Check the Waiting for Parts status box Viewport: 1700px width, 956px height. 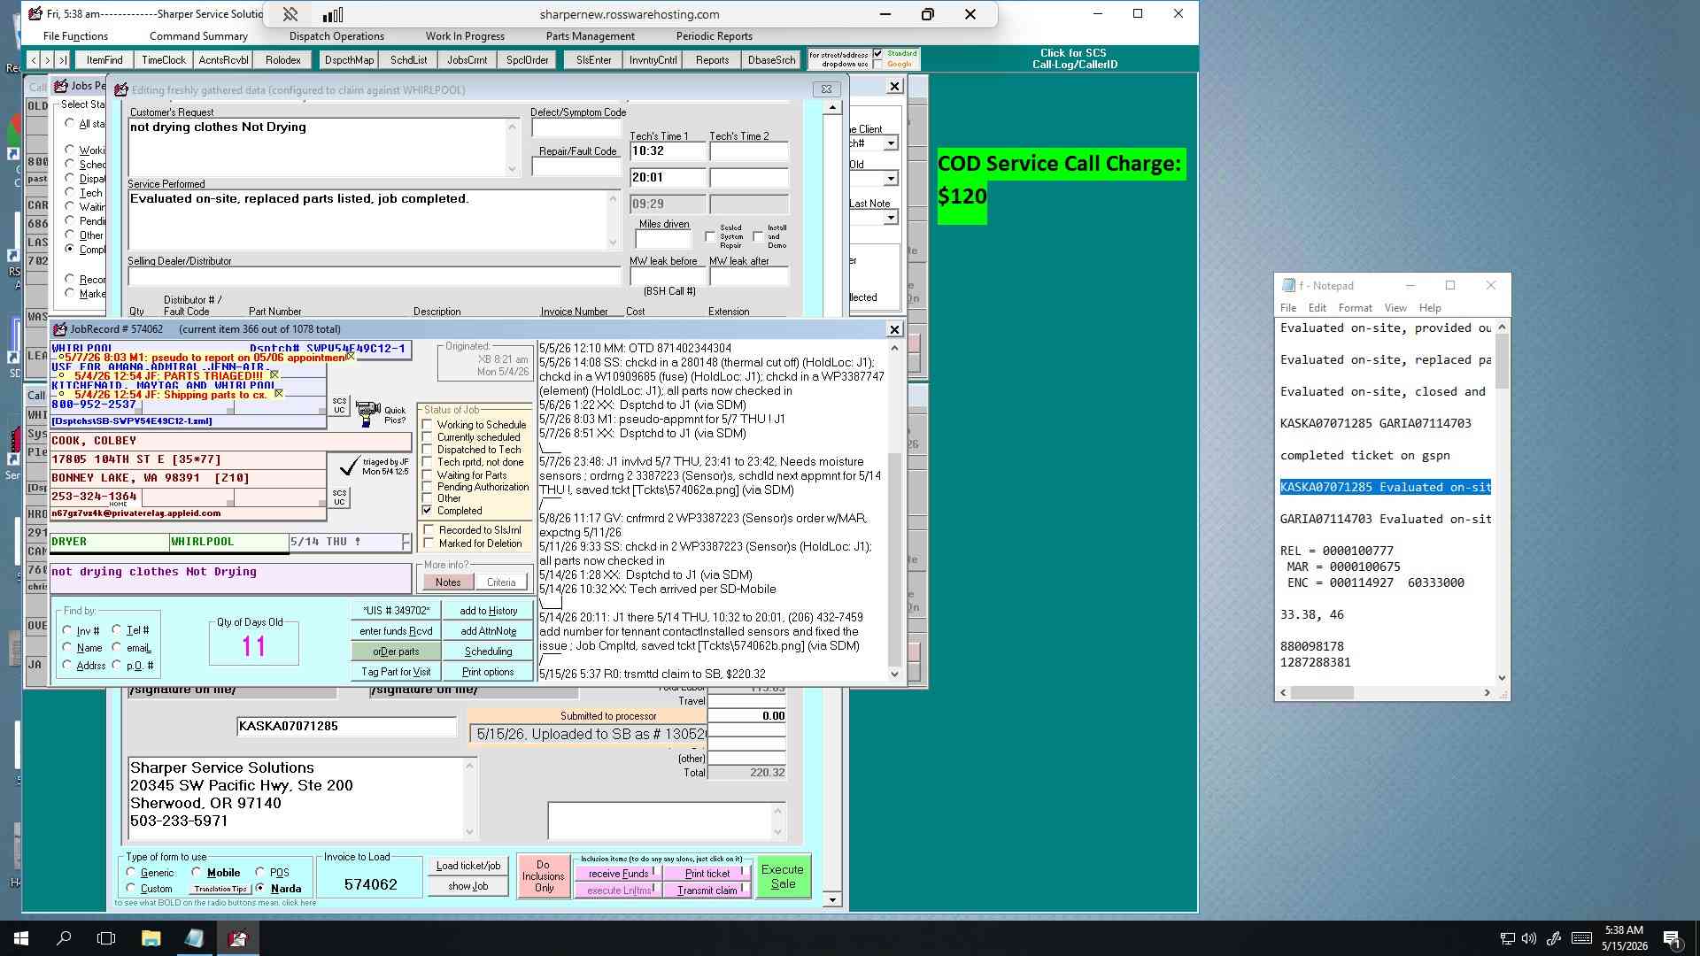point(428,475)
